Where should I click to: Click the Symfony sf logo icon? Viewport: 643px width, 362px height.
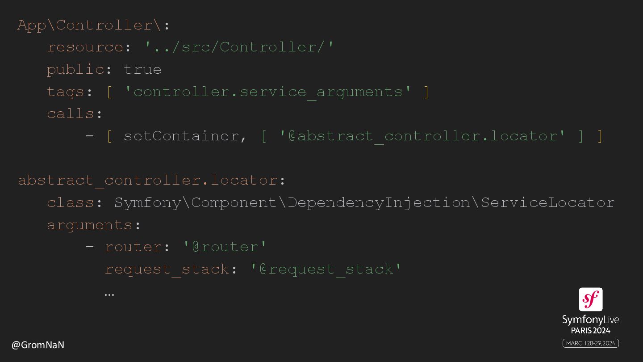(590, 299)
